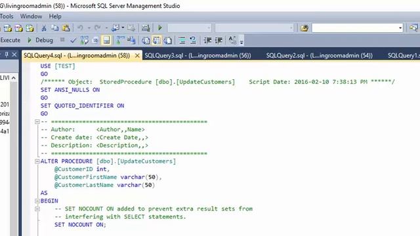The height and width of the screenshot is (236, 420).
Task: Open the solution platforms combo box
Action: tap(255, 28)
